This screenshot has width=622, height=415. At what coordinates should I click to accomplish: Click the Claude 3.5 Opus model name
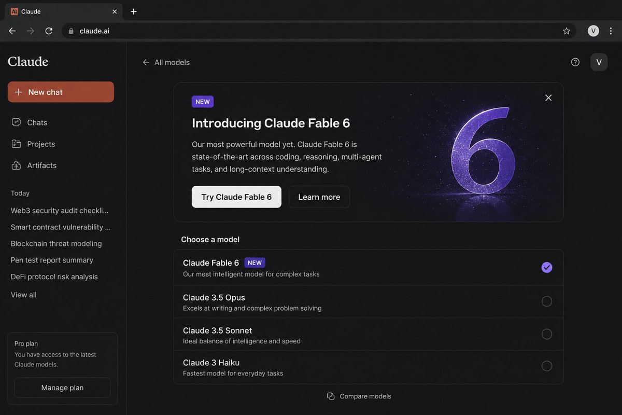coord(214,298)
